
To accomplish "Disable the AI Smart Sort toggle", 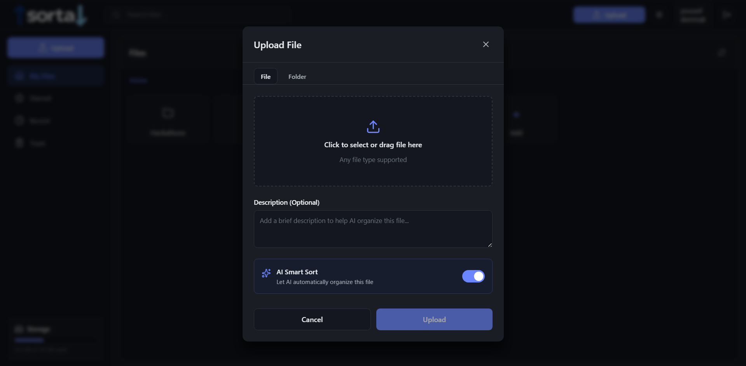I will point(473,276).
